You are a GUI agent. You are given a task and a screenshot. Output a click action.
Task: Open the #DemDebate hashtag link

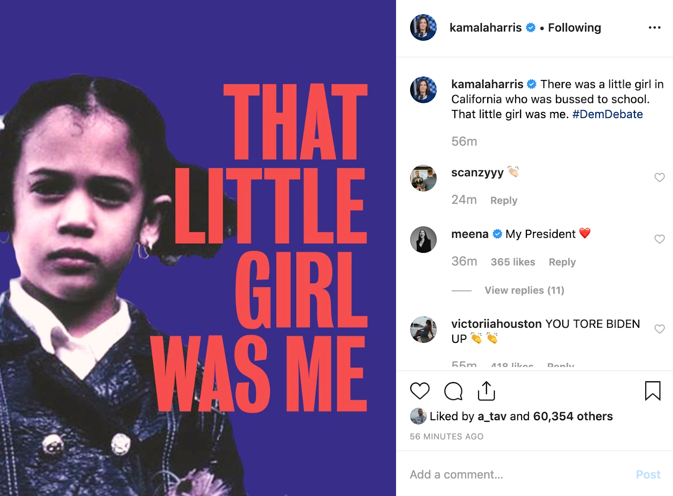click(x=607, y=114)
